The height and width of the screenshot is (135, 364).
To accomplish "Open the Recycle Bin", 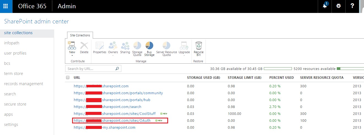I will [199, 45].
